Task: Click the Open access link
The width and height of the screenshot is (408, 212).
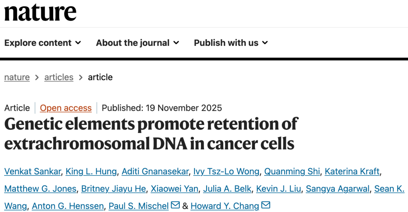Action: click(x=66, y=108)
